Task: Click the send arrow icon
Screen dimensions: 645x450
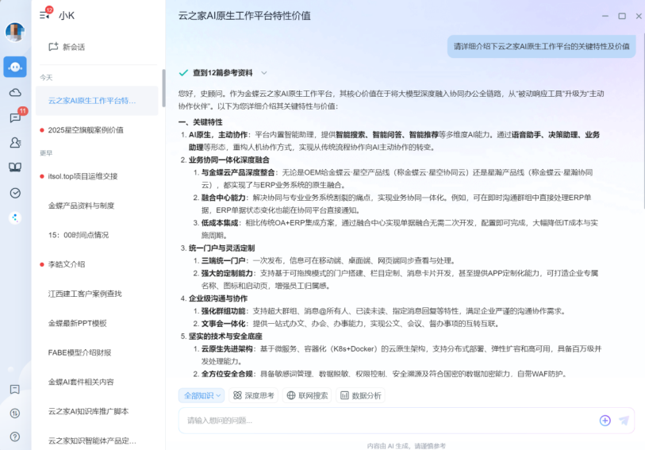Action: [624, 421]
